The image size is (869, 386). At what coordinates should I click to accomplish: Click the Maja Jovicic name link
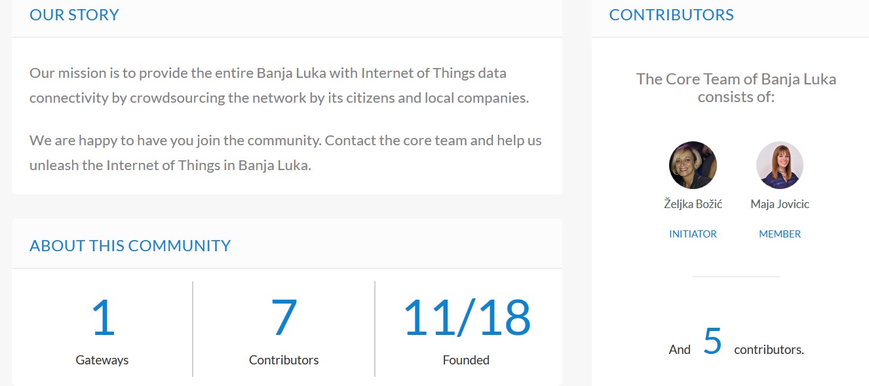780,204
